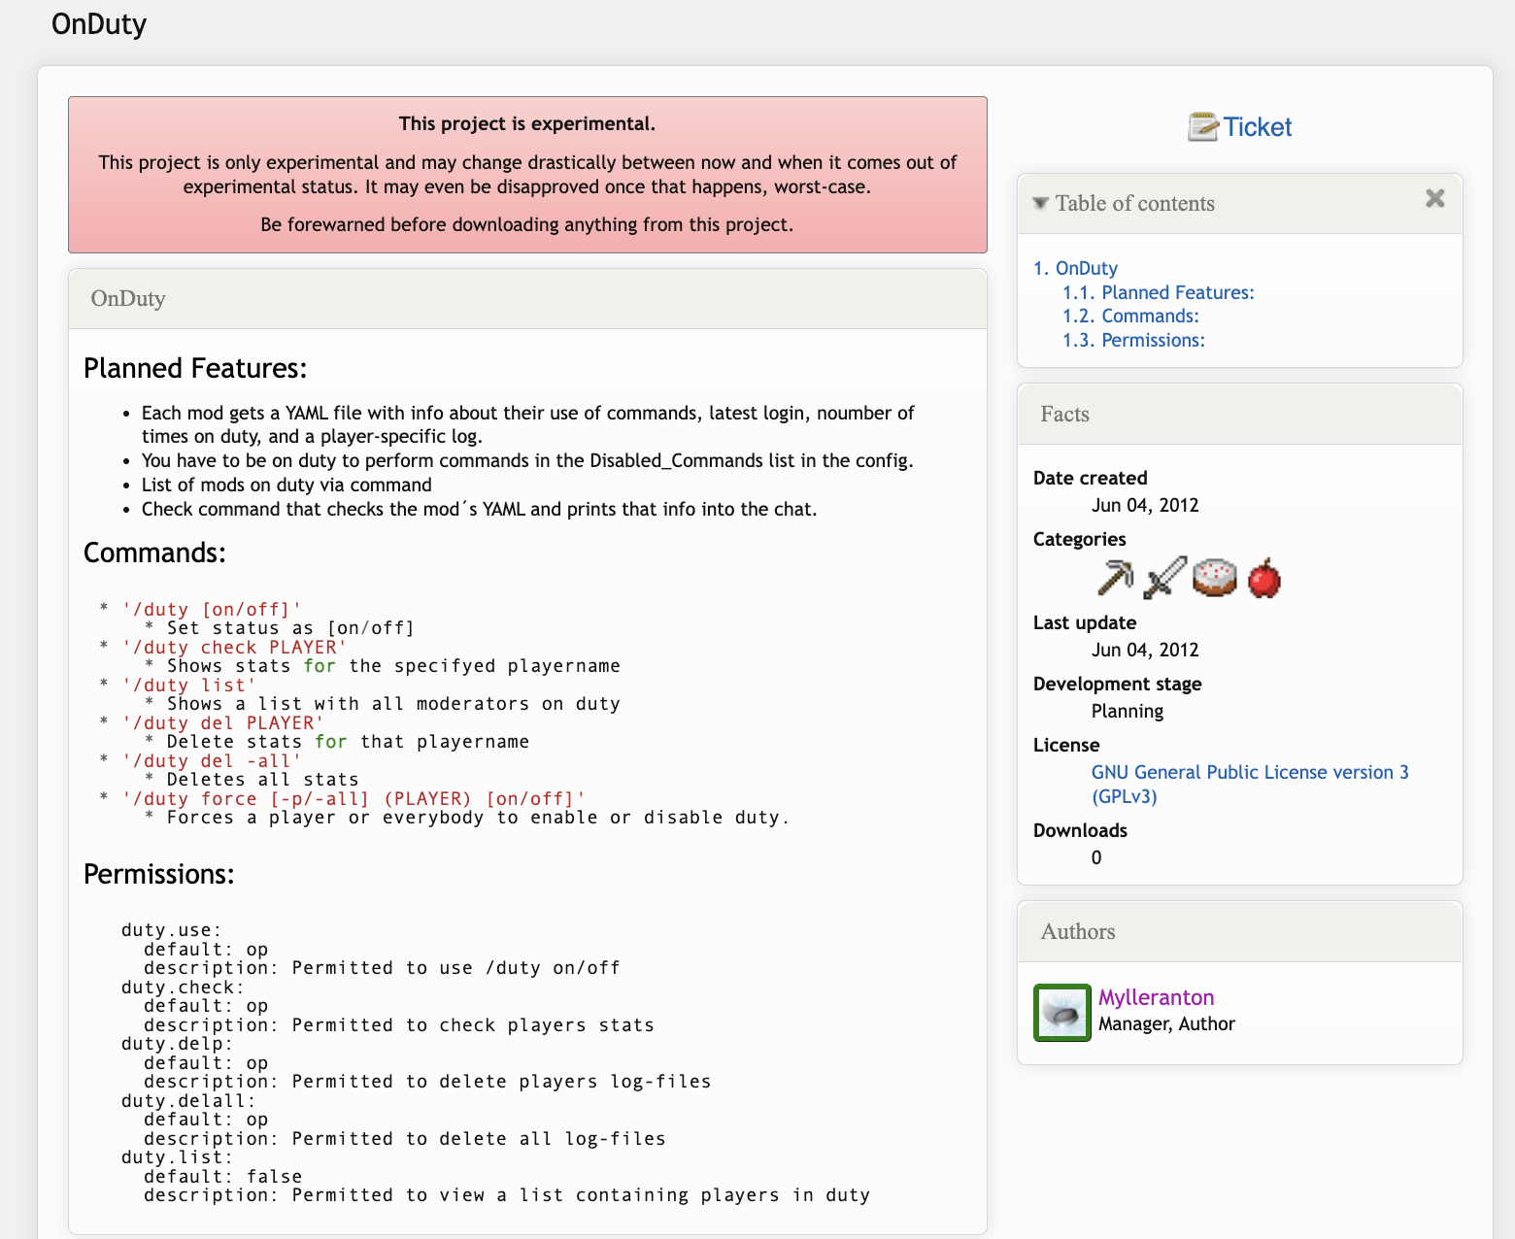
Task: Click 'duty.list:' permission line
Action: click(178, 1157)
